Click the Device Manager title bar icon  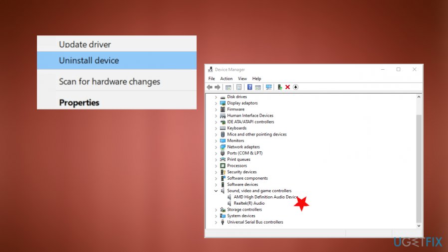[211, 70]
